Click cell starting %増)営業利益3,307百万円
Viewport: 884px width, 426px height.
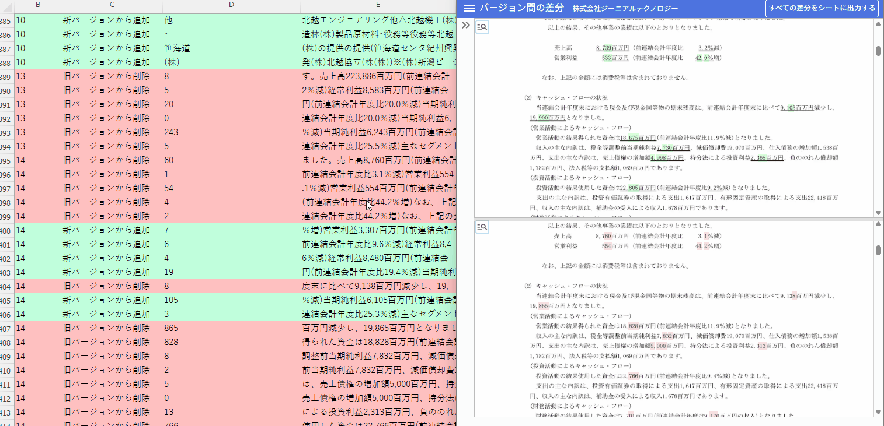pyautogui.click(x=378, y=230)
